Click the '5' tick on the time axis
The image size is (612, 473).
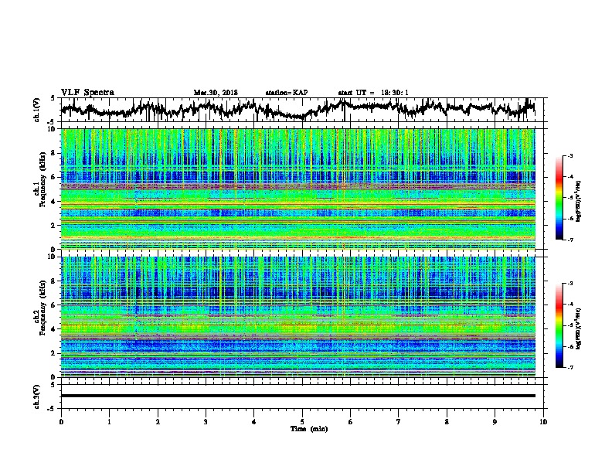pos(302,422)
